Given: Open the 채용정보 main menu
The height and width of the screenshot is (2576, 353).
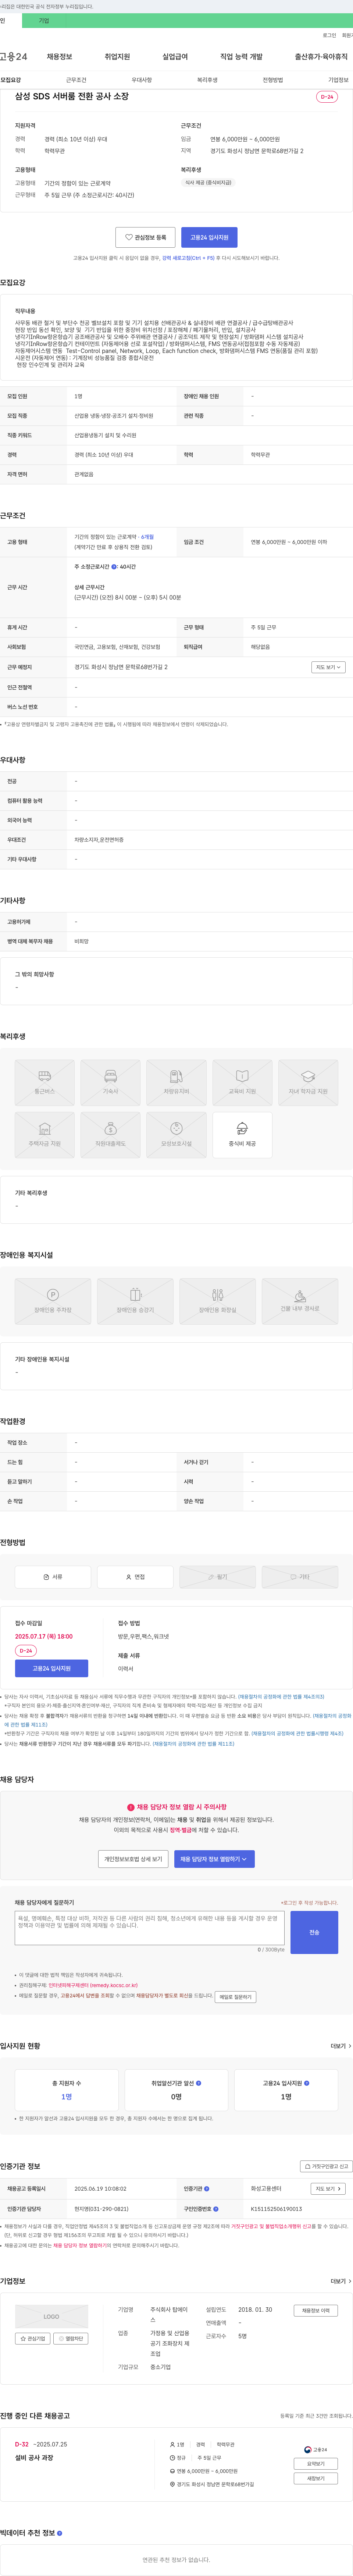Looking at the screenshot, I should click(59, 57).
